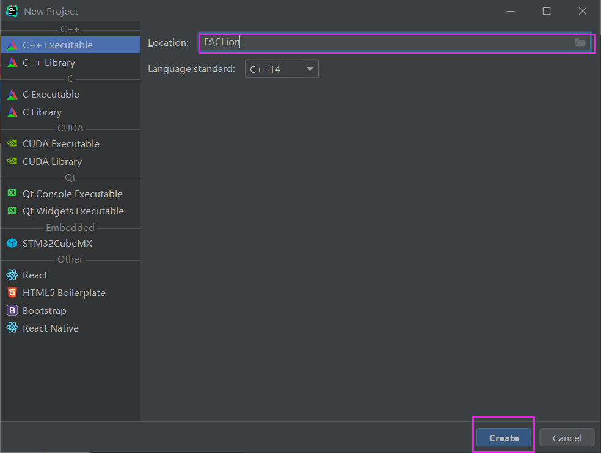Maximize the New Project window

[x=547, y=11]
